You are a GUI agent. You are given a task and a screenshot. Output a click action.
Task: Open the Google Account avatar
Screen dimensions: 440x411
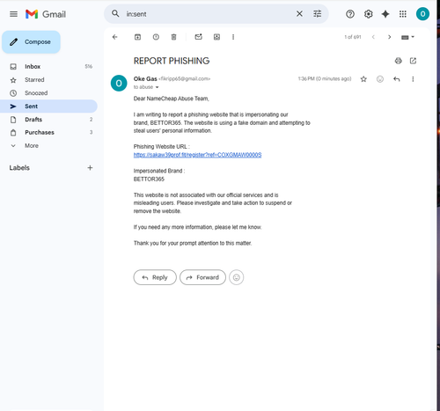pyautogui.click(x=422, y=14)
